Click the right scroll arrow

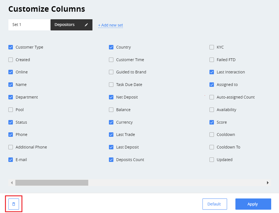click(x=268, y=183)
